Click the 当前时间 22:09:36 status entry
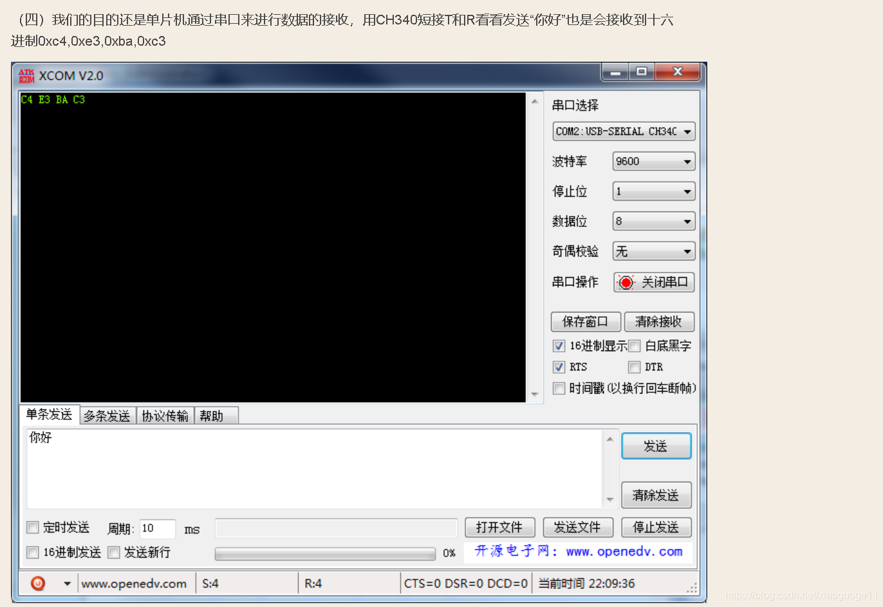This screenshot has height=607, width=883. pos(586,584)
